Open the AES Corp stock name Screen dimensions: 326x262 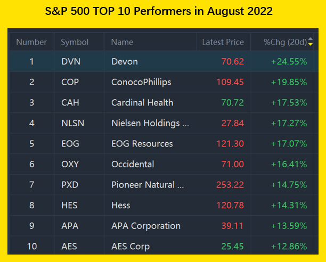[130, 247]
